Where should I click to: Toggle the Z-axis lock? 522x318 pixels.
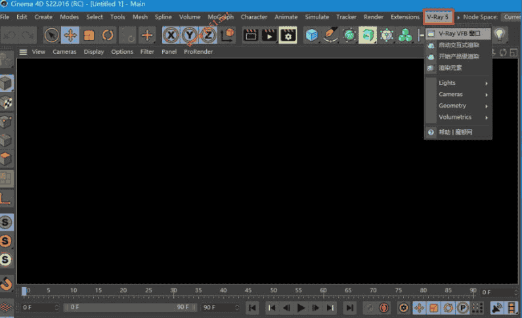click(208, 35)
